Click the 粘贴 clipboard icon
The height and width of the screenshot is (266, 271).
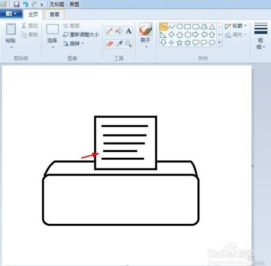(x=11, y=29)
